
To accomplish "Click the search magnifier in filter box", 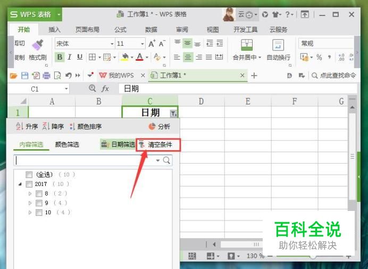I will click(x=166, y=160).
